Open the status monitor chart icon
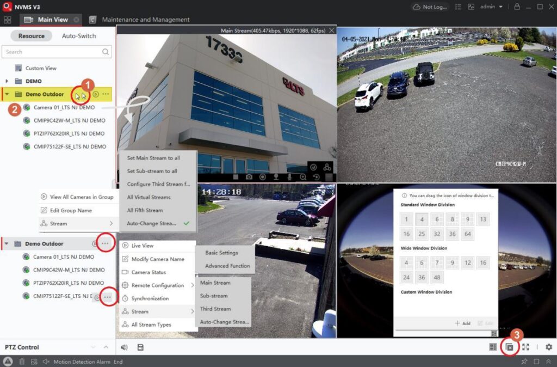The width and height of the screenshot is (557, 367). [x=472, y=7]
